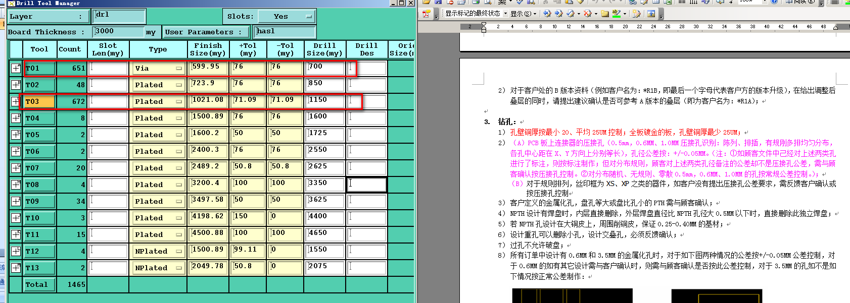Viewport: 850px width, 303px height.
Task: Click Drill Size 2075 for T13
Action: tap(325, 268)
